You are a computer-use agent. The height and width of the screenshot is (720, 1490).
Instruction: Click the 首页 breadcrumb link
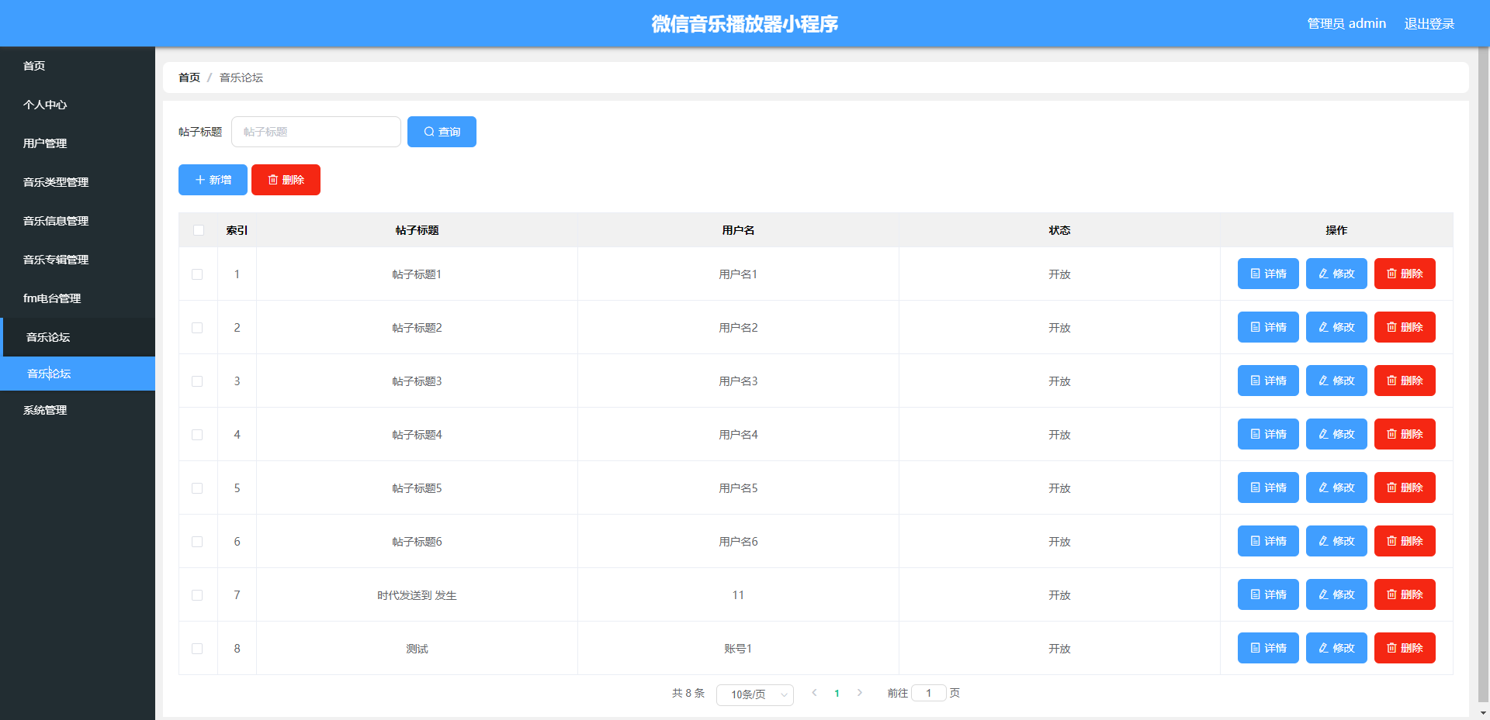(x=189, y=78)
